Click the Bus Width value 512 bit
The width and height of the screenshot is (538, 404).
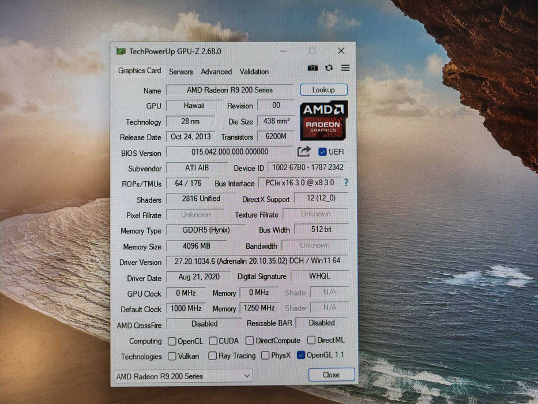321,229
